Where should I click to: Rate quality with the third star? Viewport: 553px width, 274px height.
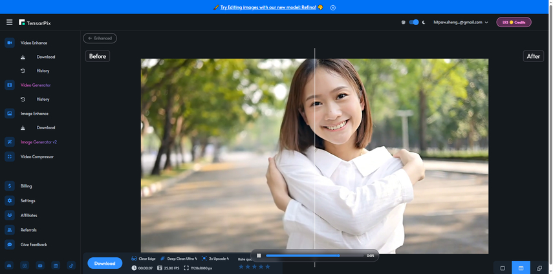(x=254, y=267)
